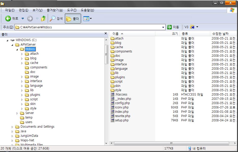This screenshot has height=152, width=238.
Task: Expand the Java folder in tree
Action: pyautogui.click(x=12, y=131)
